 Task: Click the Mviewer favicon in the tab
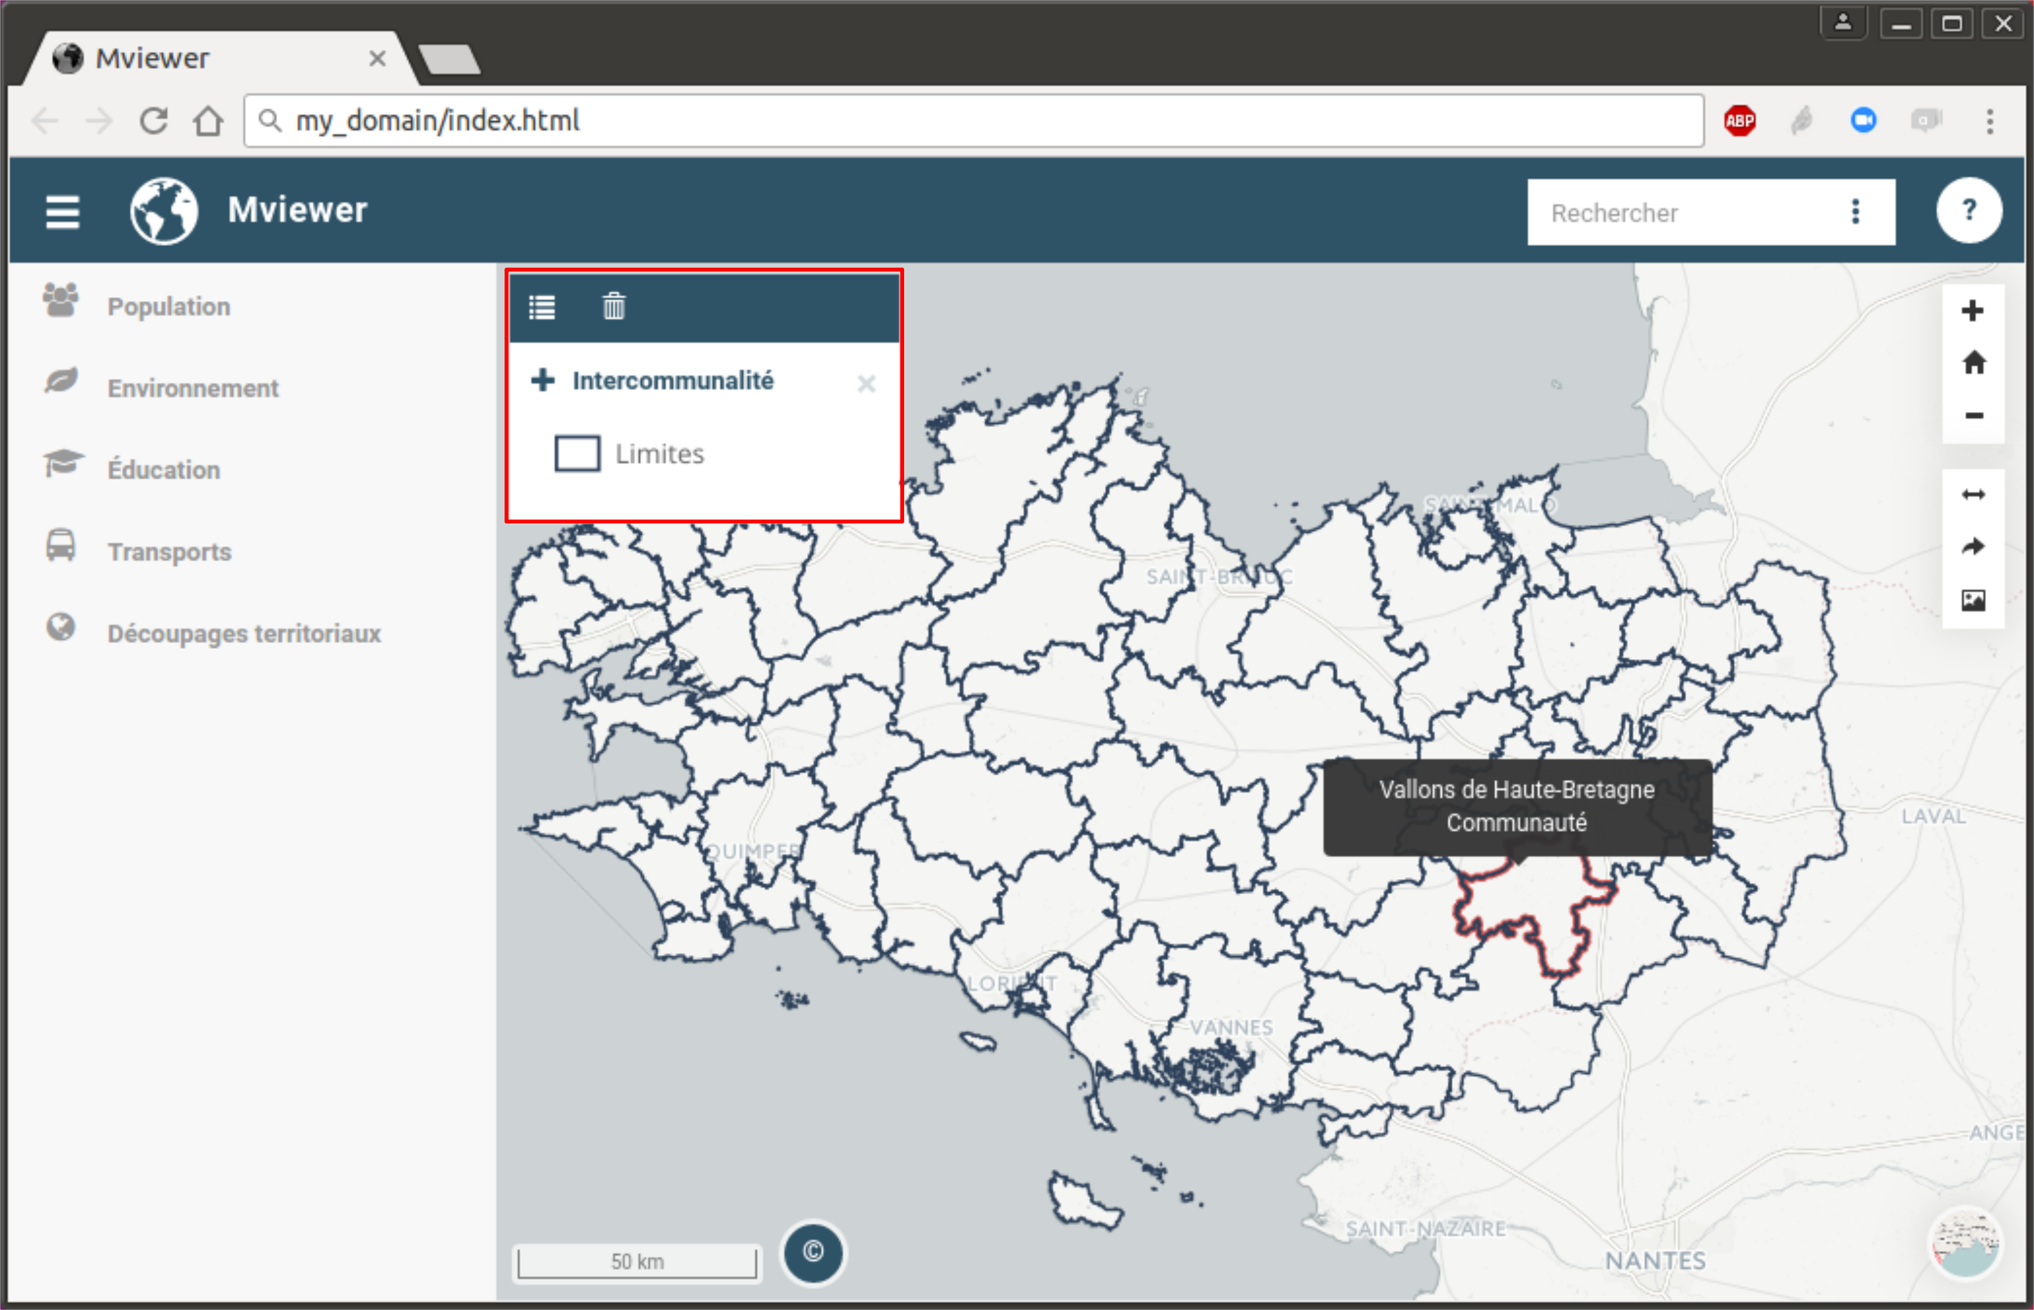point(68,58)
